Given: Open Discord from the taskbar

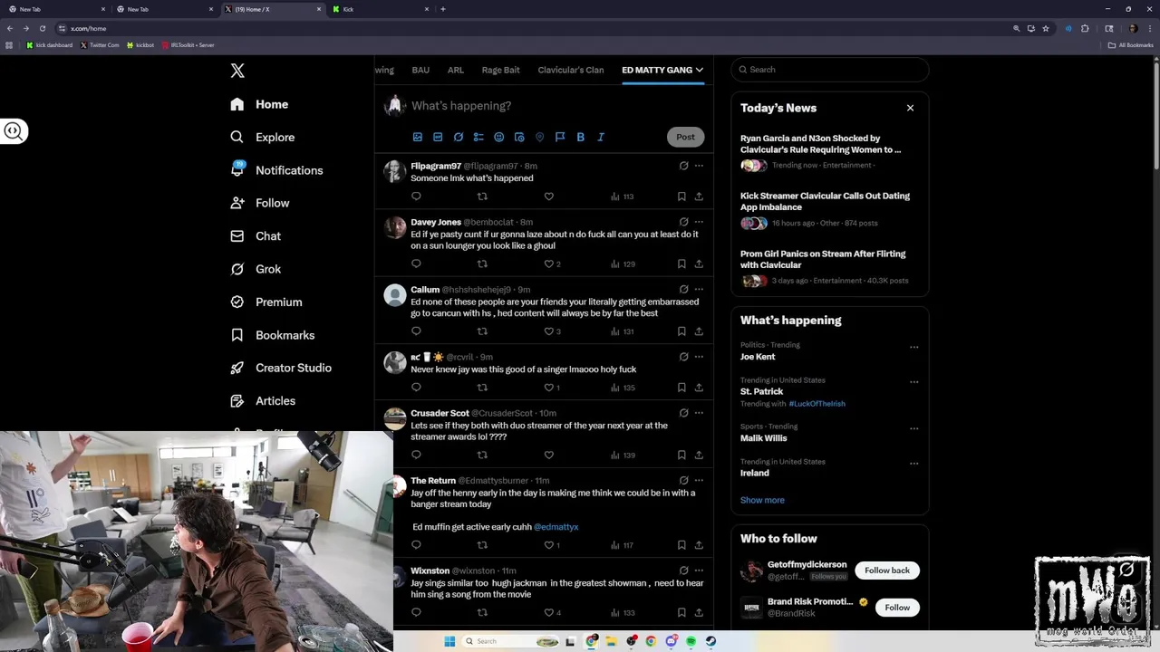Looking at the screenshot, I should coord(671,641).
